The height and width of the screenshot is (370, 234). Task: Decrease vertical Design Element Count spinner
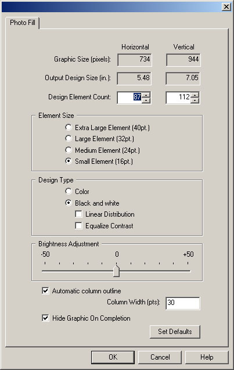[195, 100]
